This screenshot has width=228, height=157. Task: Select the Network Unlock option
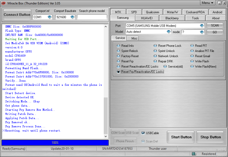click(x=166, y=56)
